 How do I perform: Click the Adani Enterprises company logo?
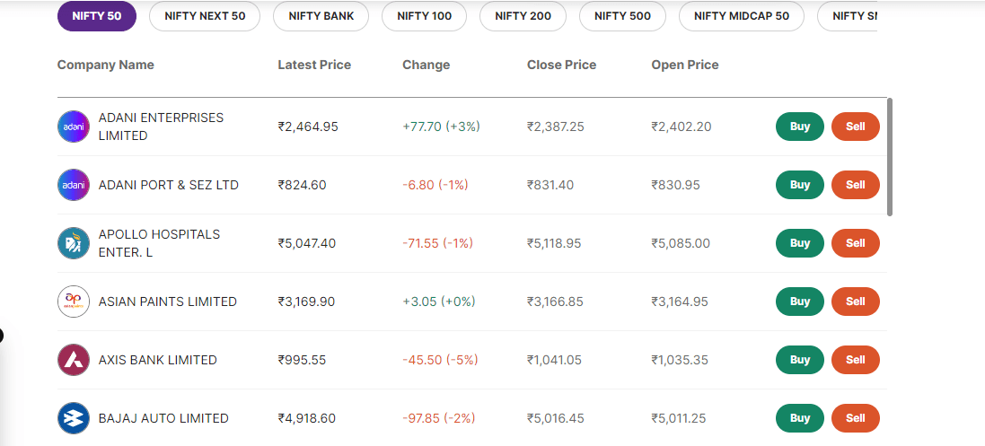pyautogui.click(x=74, y=127)
